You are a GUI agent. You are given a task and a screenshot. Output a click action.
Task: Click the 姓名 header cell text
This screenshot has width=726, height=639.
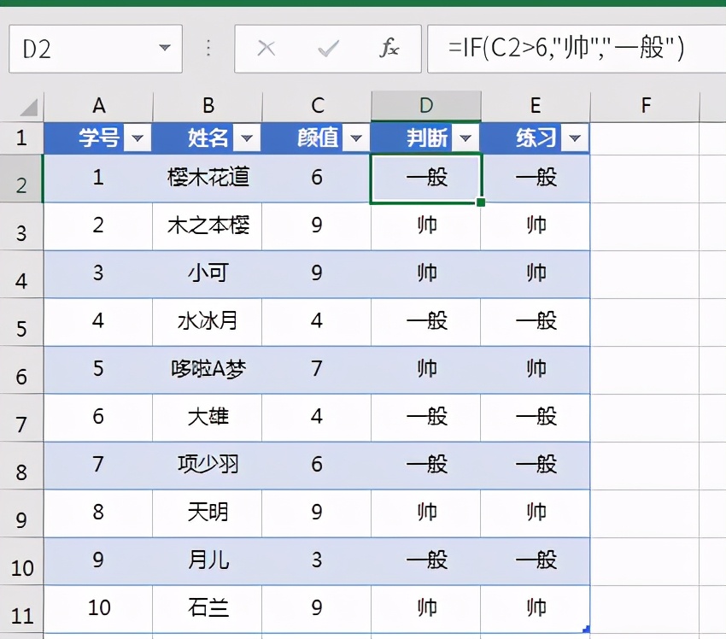[x=208, y=138]
